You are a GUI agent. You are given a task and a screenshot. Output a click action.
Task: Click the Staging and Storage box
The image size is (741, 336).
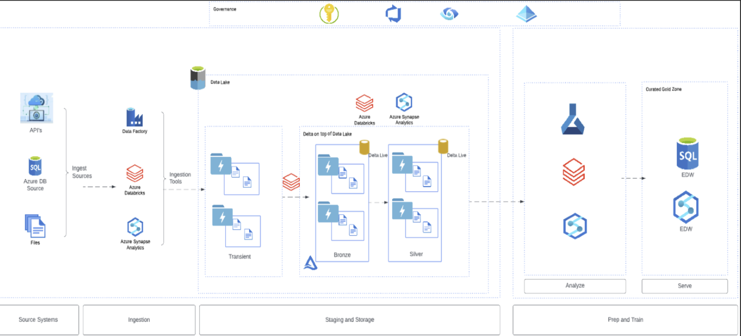[x=350, y=320]
